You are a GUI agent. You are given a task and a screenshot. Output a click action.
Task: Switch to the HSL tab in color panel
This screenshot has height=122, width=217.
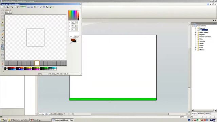[x=76, y=37]
